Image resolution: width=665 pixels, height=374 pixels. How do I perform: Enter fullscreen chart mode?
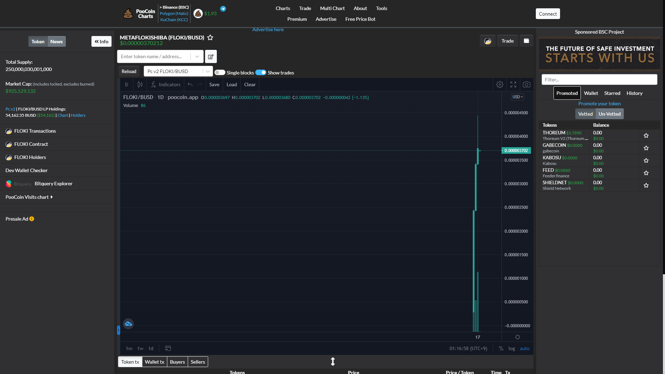[513, 84]
